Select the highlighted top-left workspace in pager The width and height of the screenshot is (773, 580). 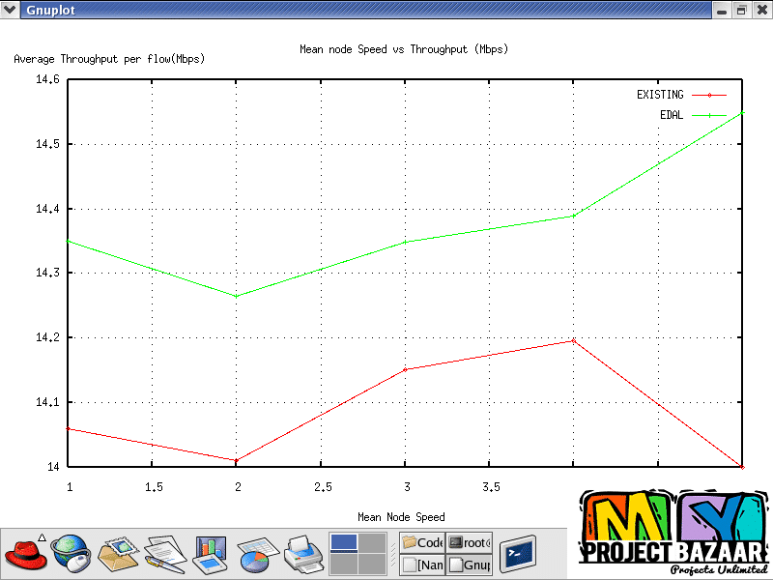tap(344, 542)
